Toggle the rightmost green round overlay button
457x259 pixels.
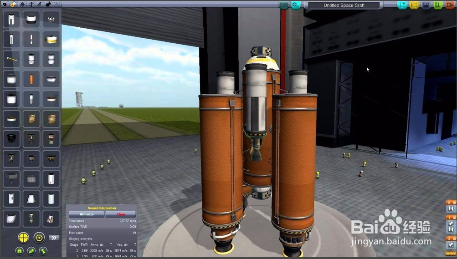click(43, 250)
